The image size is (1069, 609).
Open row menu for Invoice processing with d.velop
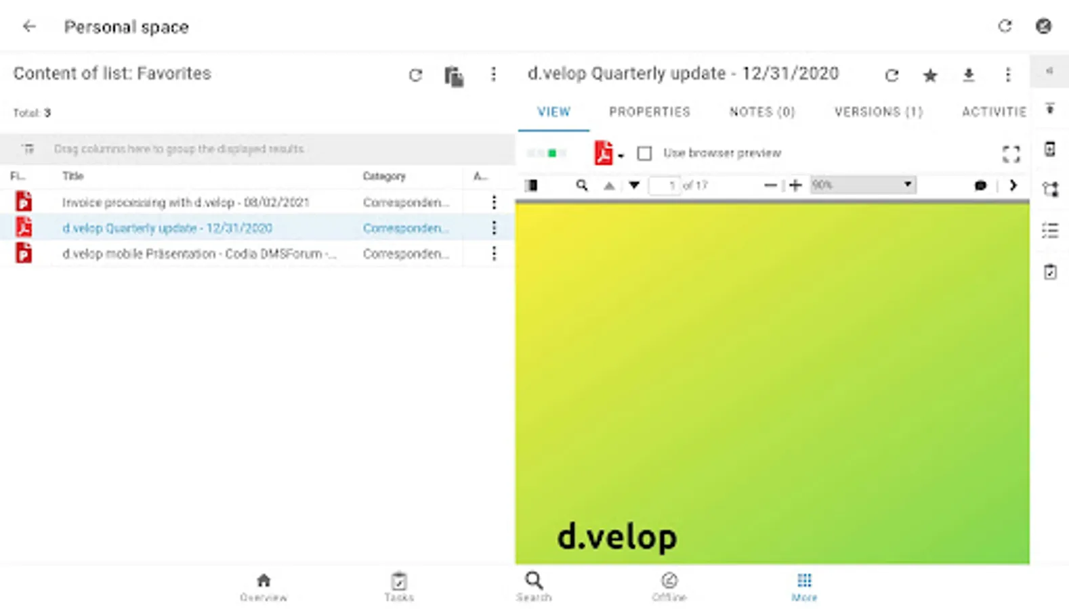(494, 202)
